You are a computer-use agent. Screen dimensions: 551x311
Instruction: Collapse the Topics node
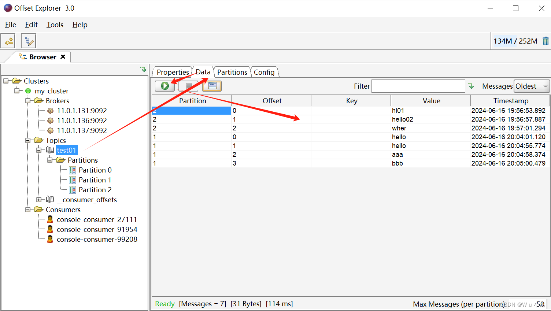tap(28, 140)
